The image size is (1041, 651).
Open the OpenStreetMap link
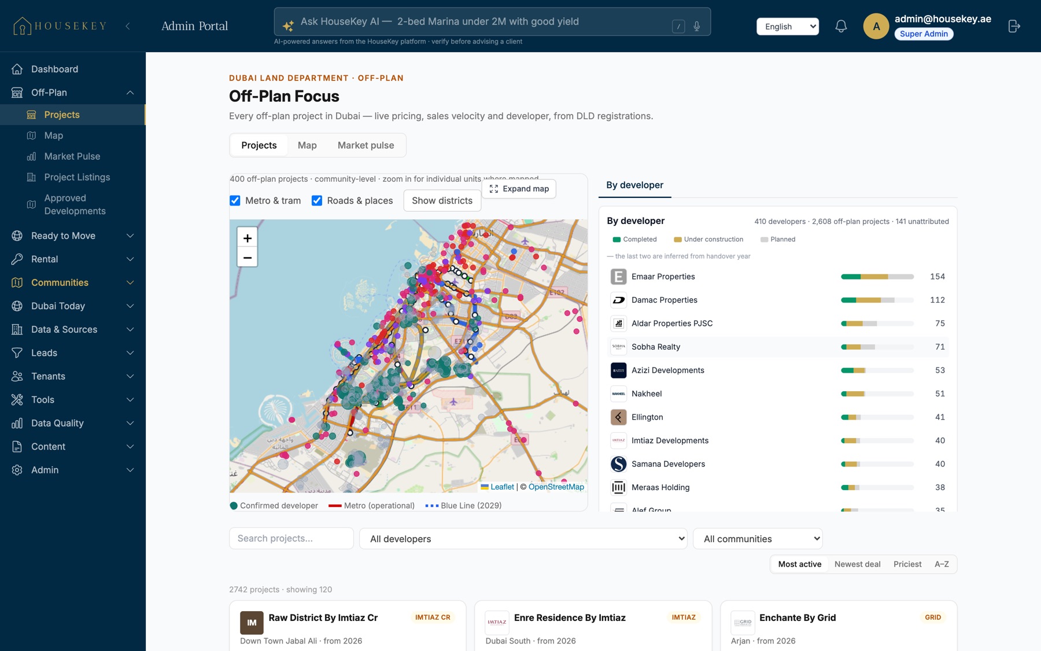pos(556,487)
